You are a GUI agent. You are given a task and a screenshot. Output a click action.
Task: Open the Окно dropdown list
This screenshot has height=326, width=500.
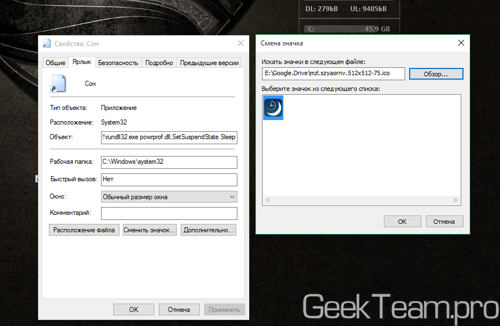(x=169, y=197)
